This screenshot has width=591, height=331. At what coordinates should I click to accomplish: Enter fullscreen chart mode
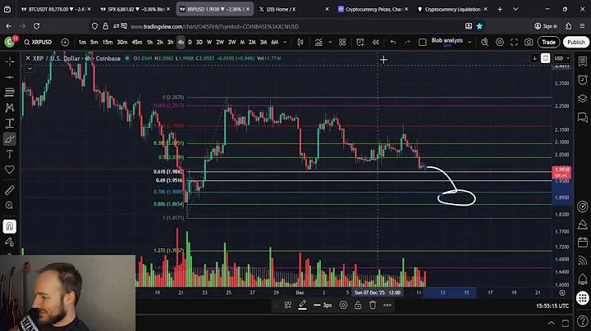click(514, 42)
